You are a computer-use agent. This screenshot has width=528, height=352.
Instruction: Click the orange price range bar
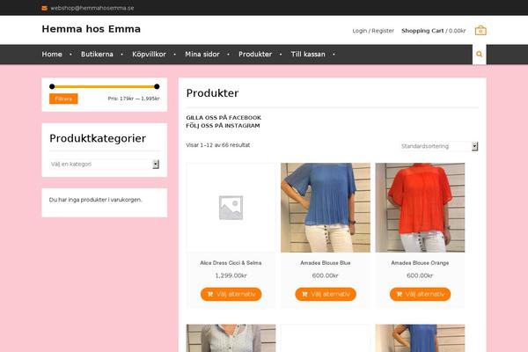pos(105,86)
